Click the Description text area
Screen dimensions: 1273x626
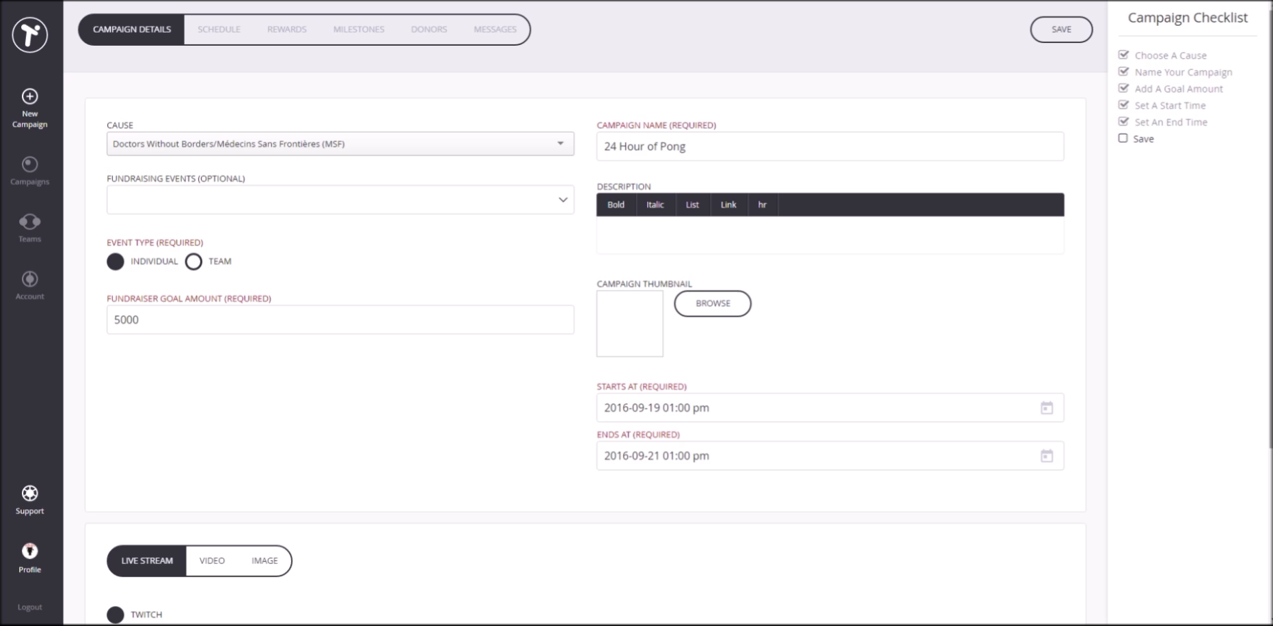click(x=830, y=235)
